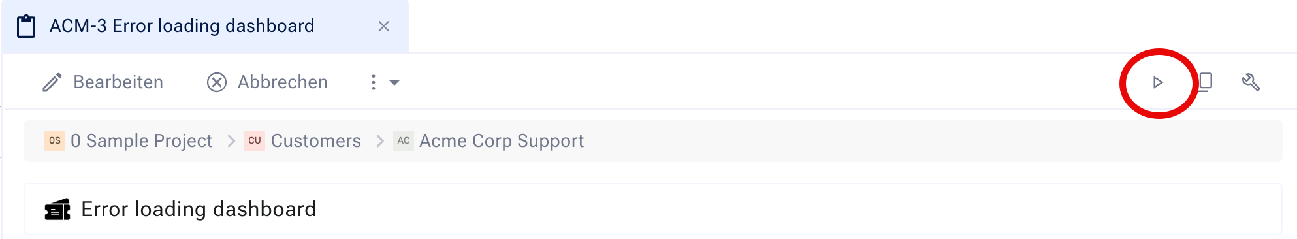
Task: Click the circled X cancel icon
Action: pyautogui.click(x=217, y=82)
